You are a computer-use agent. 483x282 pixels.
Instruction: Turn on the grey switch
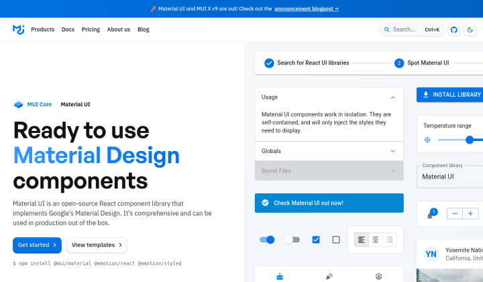pyautogui.click(x=292, y=240)
